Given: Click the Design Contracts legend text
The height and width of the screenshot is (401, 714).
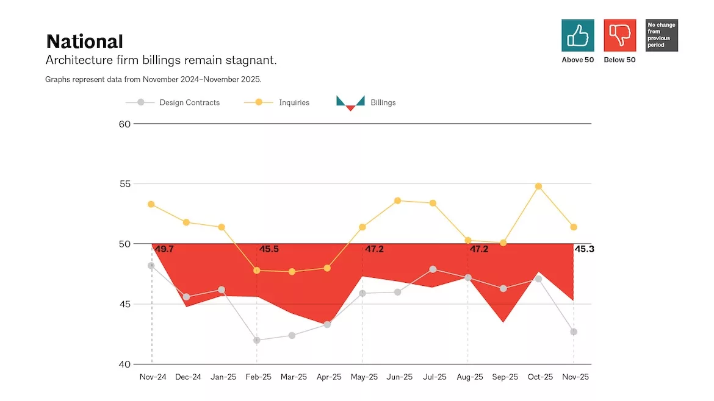Looking at the screenshot, I should pyautogui.click(x=189, y=103).
